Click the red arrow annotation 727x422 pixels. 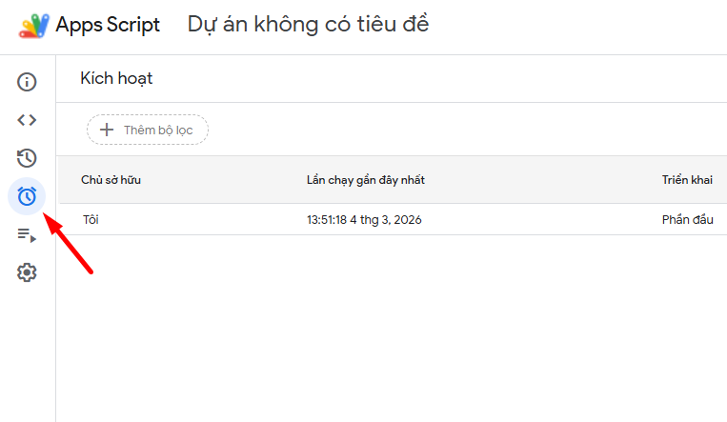point(70,246)
